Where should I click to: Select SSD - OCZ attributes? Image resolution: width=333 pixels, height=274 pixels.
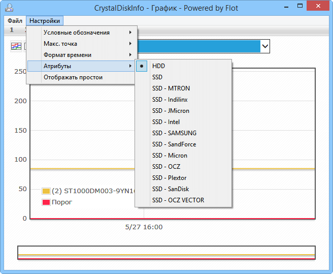[x=183, y=167]
